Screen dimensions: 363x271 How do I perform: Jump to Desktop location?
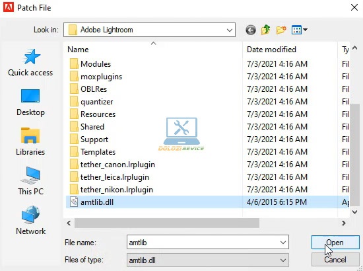(x=30, y=102)
